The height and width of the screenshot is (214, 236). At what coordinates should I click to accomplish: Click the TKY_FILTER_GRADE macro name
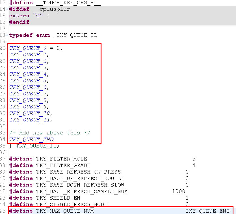tap(63, 166)
